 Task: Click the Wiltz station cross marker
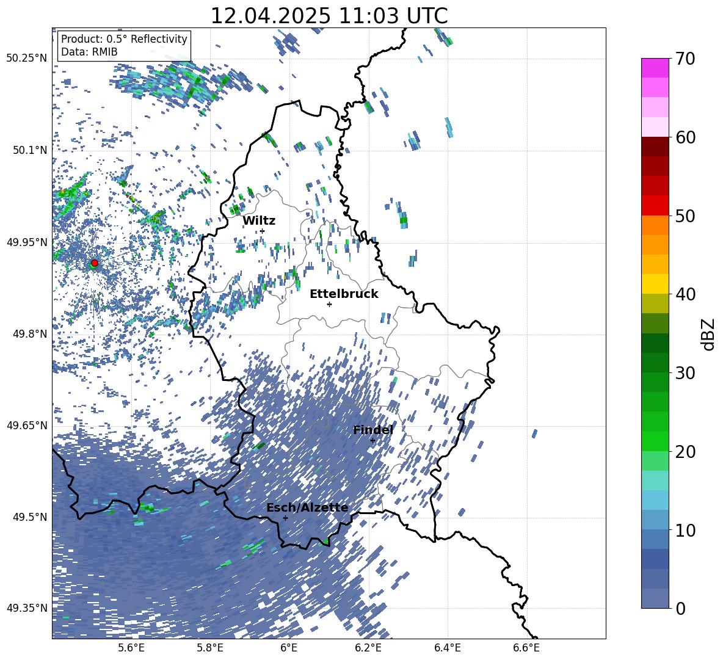[263, 231]
